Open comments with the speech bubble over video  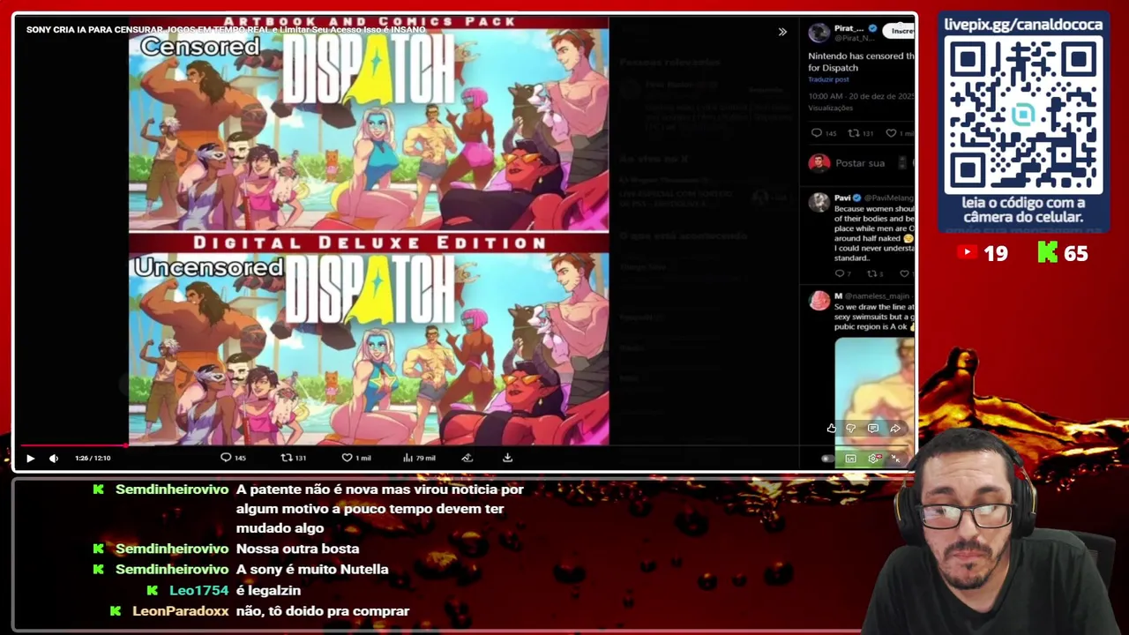[x=873, y=429]
